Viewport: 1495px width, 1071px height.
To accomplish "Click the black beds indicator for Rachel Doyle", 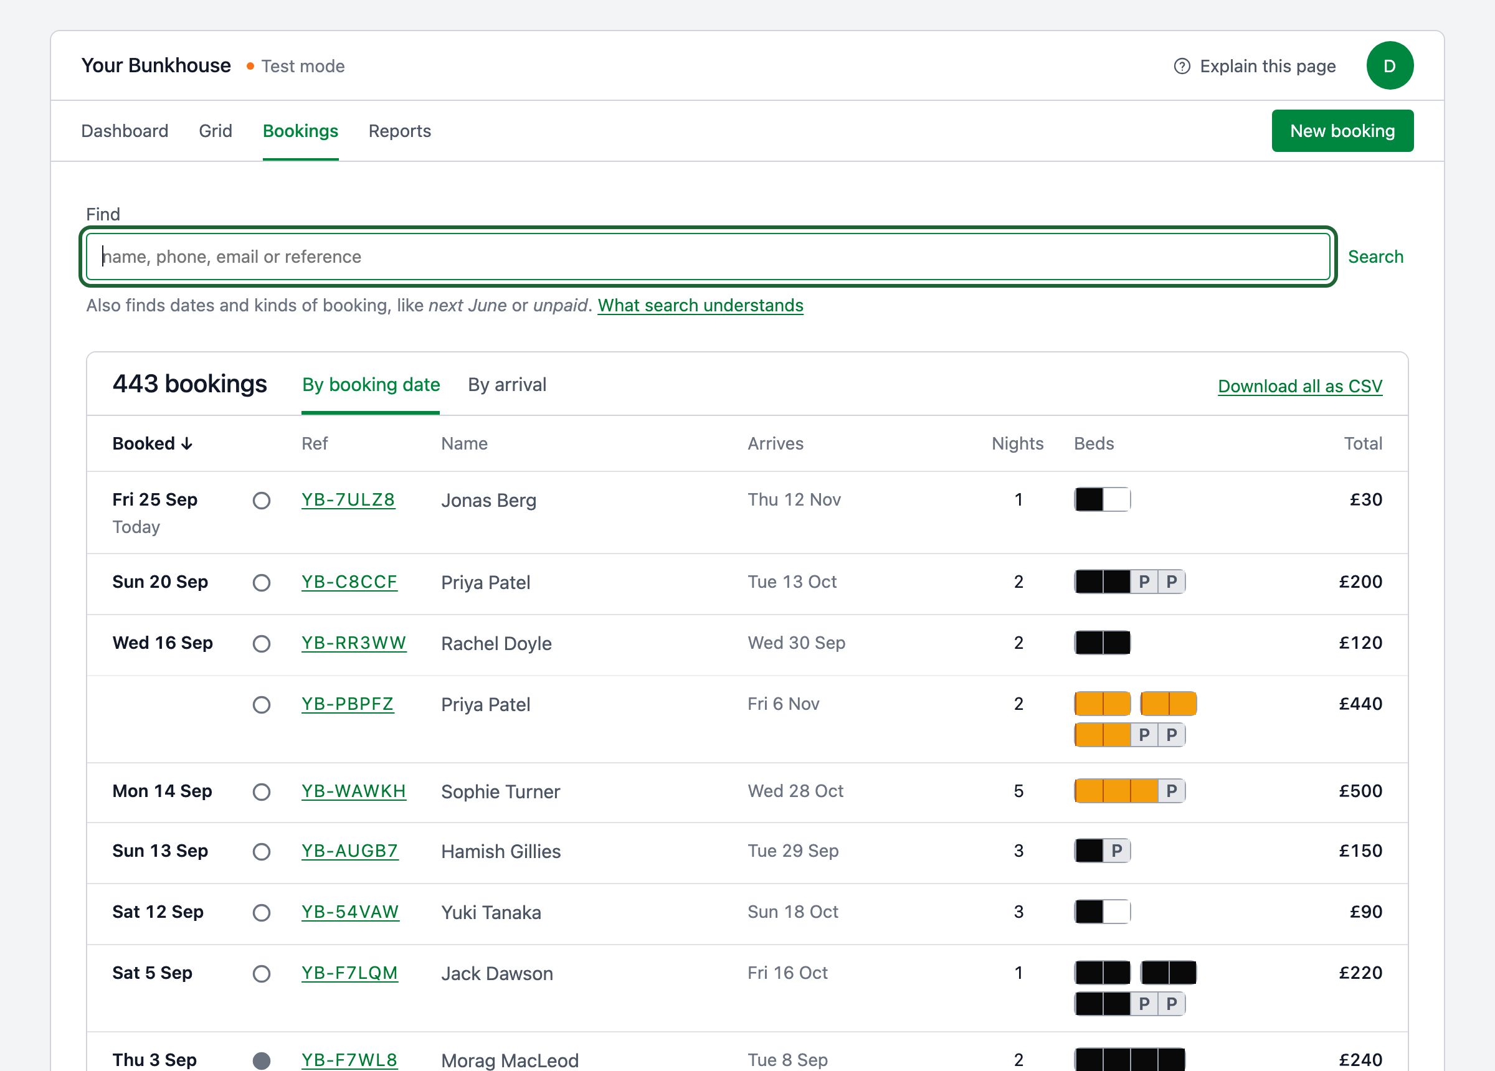I will (1102, 643).
